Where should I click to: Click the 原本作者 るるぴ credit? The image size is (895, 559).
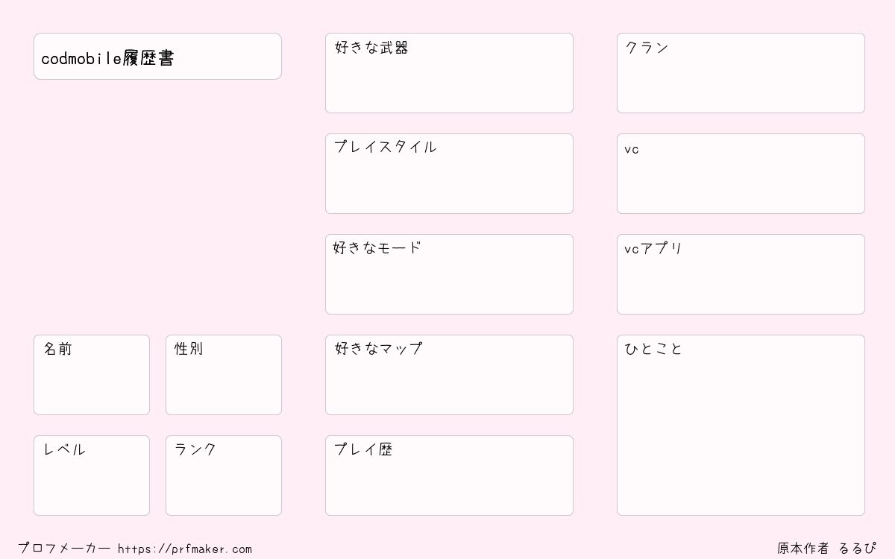[x=826, y=549]
